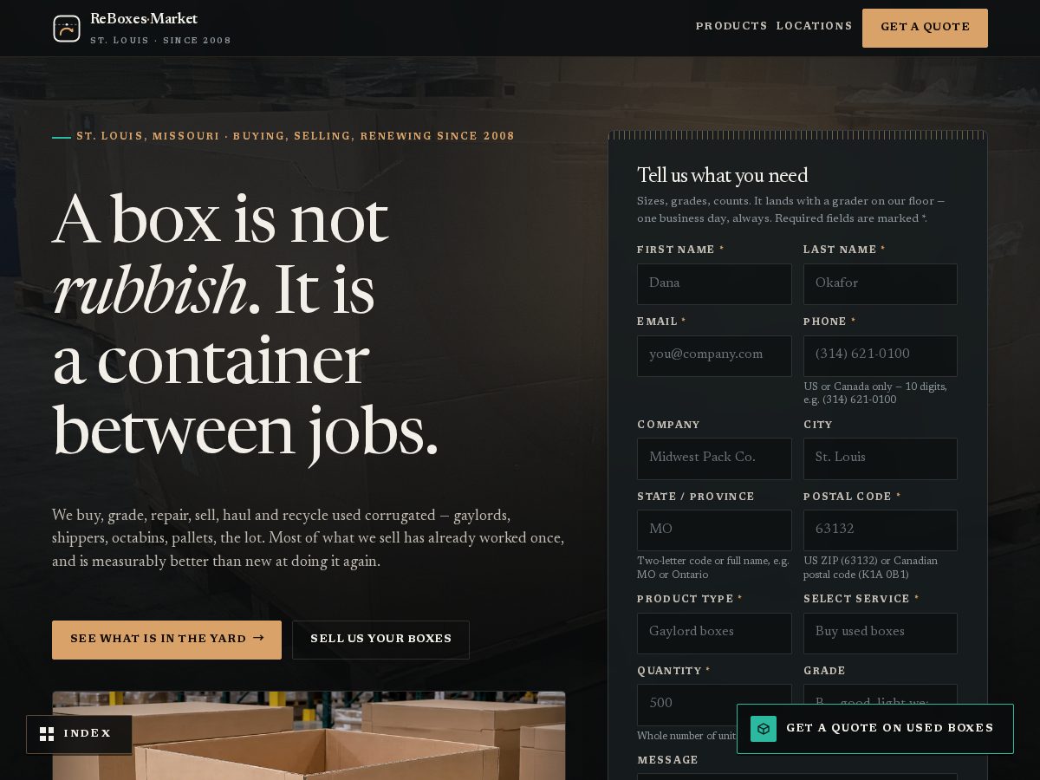Click the Message field label
Viewport: 1040px width, 780px height.
[667, 760]
